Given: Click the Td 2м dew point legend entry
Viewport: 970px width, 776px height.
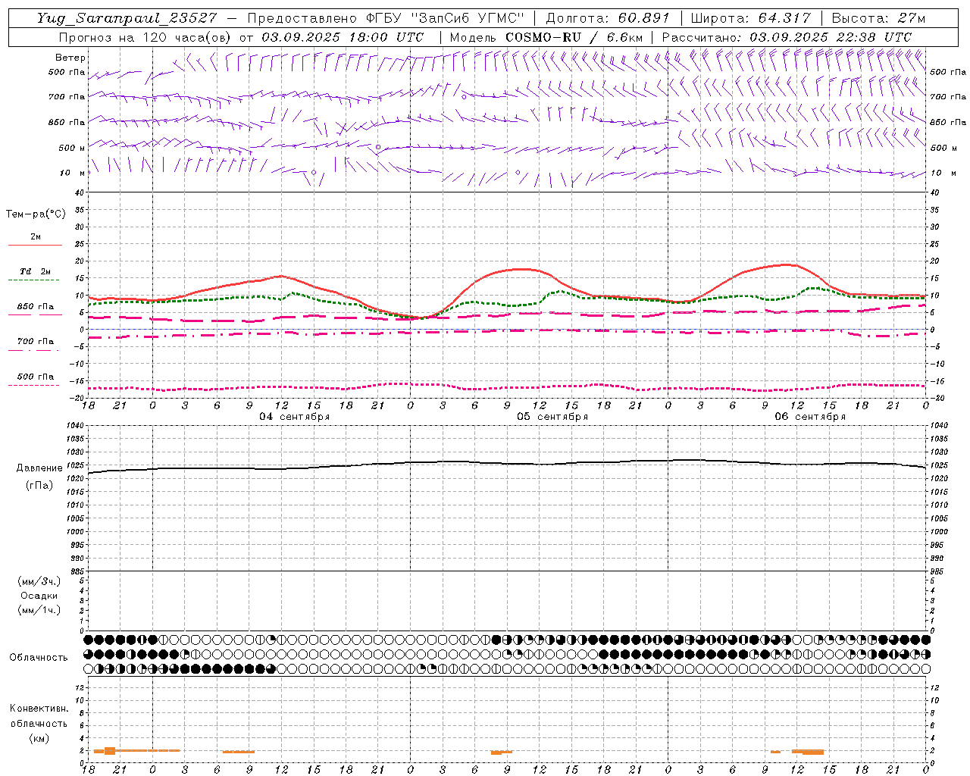Looking at the screenshot, I should coord(36,271).
